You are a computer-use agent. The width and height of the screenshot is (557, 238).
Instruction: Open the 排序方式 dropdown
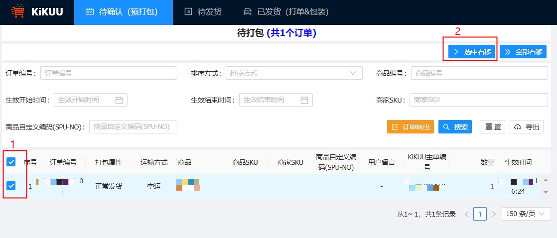point(294,73)
